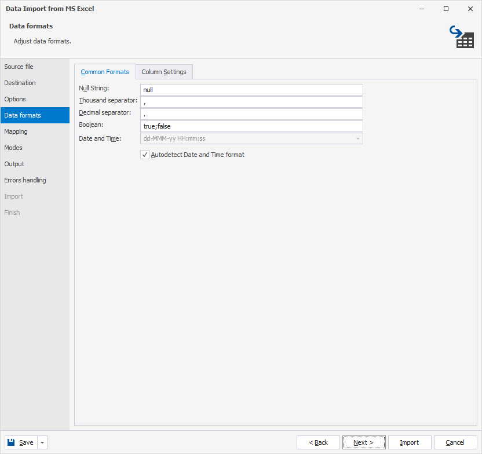Click the Decimal separator input field
The width and height of the screenshot is (482, 454).
pos(251,114)
